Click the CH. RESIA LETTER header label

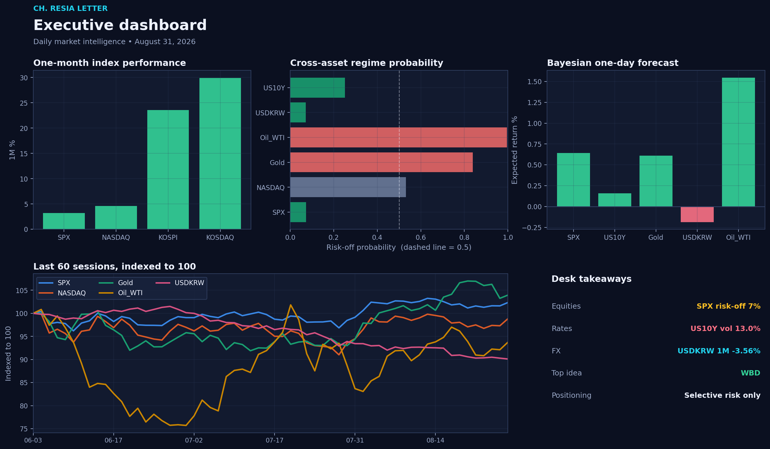[x=70, y=9]
